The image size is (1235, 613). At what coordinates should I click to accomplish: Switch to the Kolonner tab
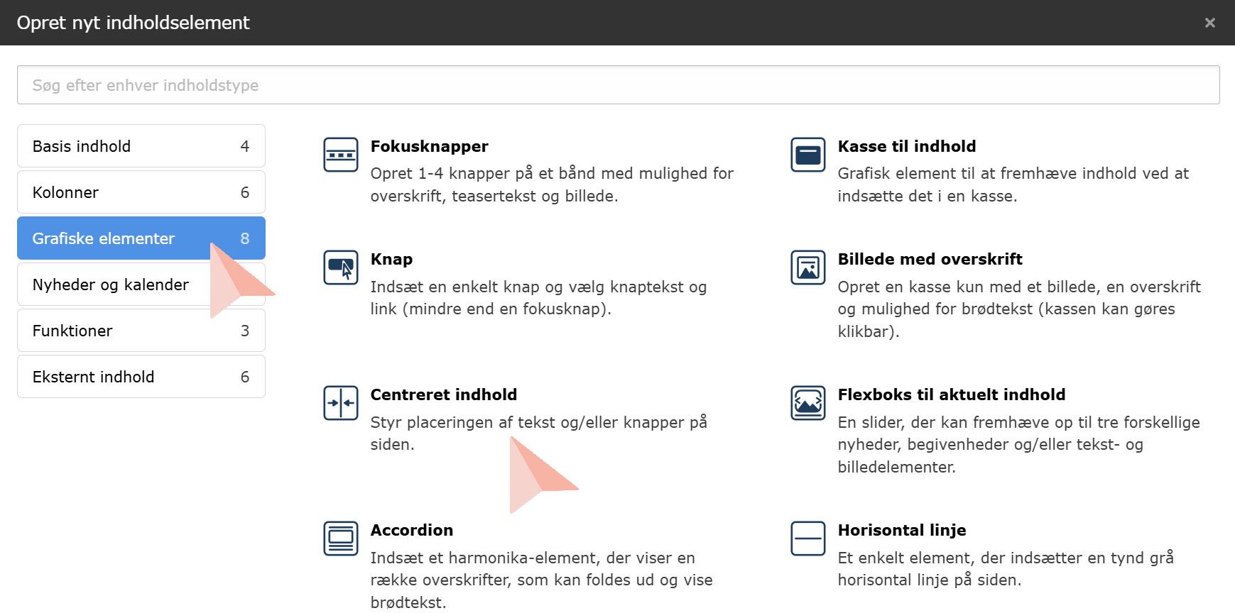(x=141, y=192)
